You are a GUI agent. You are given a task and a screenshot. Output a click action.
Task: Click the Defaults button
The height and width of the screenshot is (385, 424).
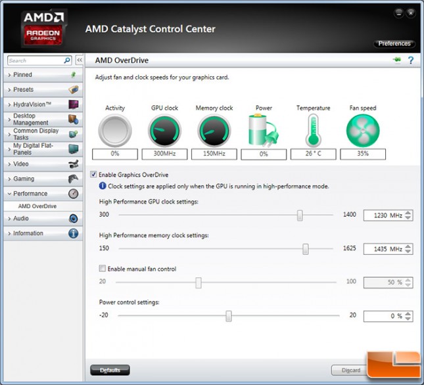tap(110, 370)
